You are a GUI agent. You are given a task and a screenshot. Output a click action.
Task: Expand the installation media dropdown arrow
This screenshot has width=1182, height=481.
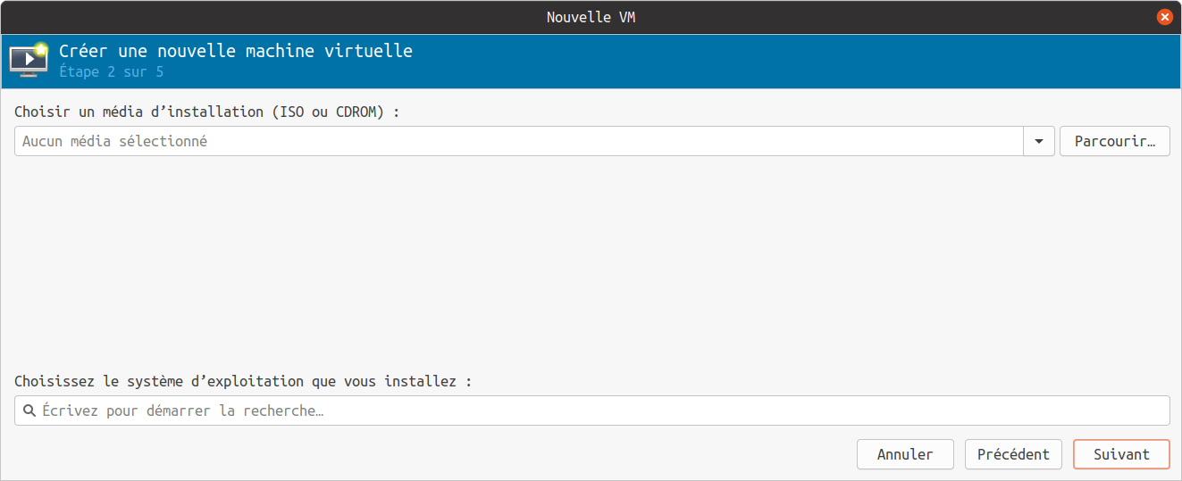pos(1039,141)
